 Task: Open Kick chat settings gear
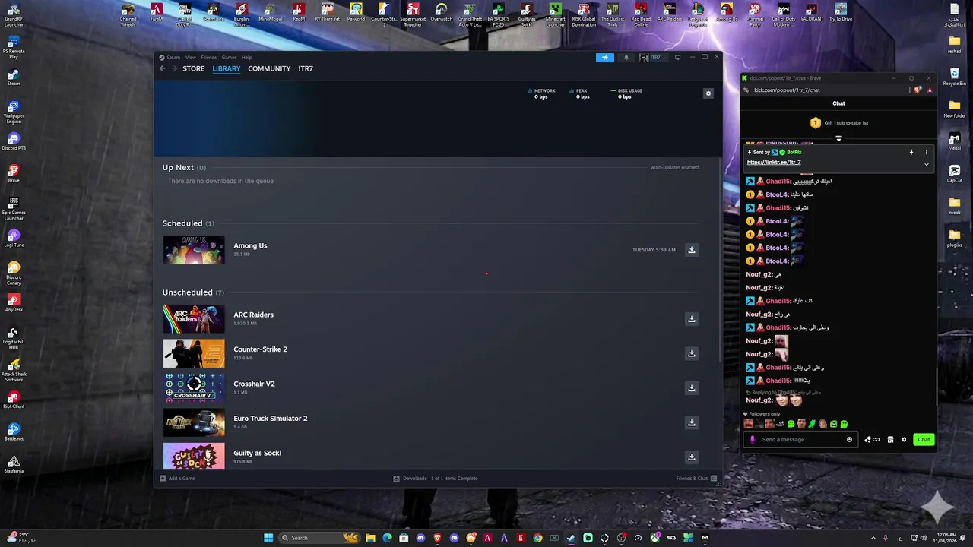(904, 439)
